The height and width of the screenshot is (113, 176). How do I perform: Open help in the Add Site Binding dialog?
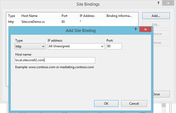[x=135, y=30]
